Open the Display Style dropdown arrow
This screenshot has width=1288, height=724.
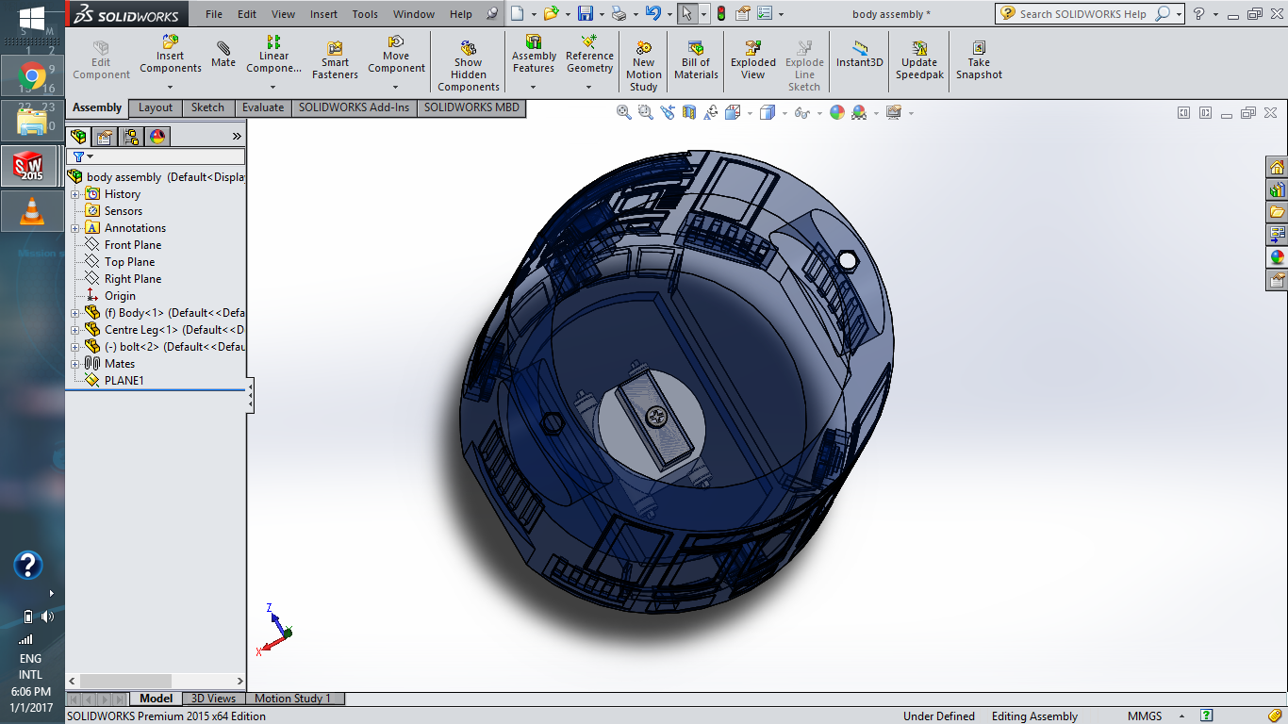tap(784, 111)
